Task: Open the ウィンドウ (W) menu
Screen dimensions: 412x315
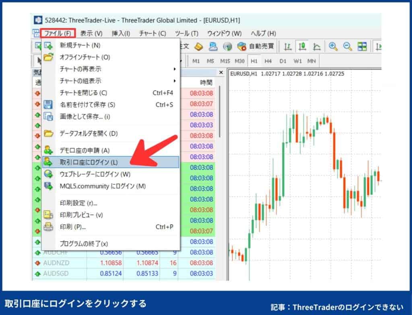Action: pyautogui.click(x=225, y=33)
